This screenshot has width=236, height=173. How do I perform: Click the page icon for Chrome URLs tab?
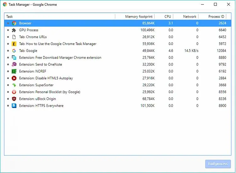[14, 37]
